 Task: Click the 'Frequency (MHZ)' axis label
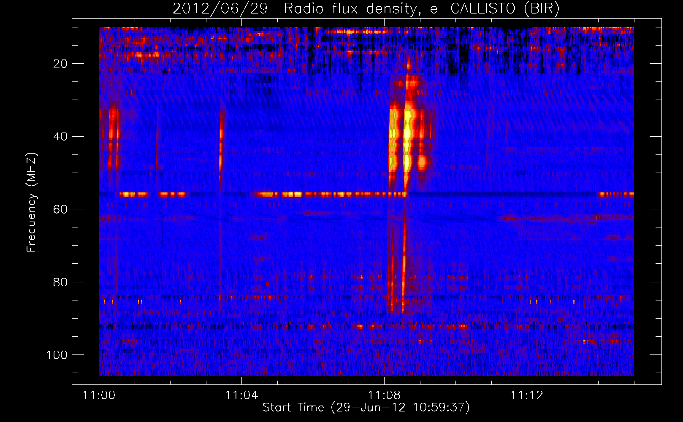32,203
